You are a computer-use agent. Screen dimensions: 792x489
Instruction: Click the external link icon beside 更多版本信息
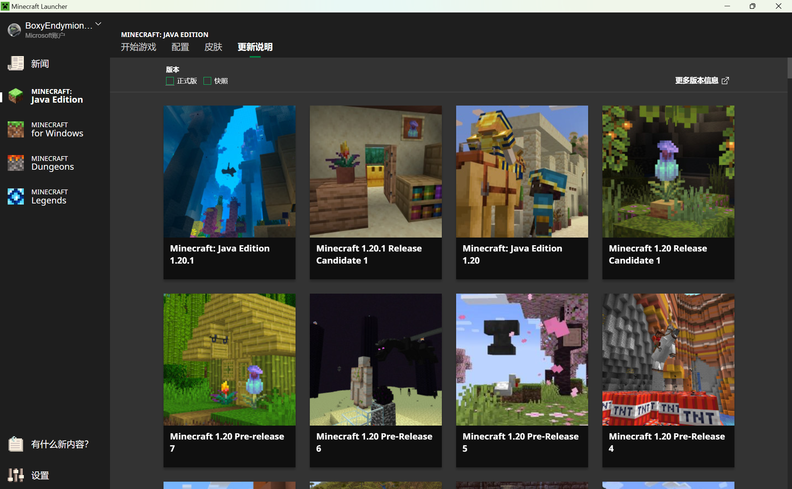coord(725,81)
